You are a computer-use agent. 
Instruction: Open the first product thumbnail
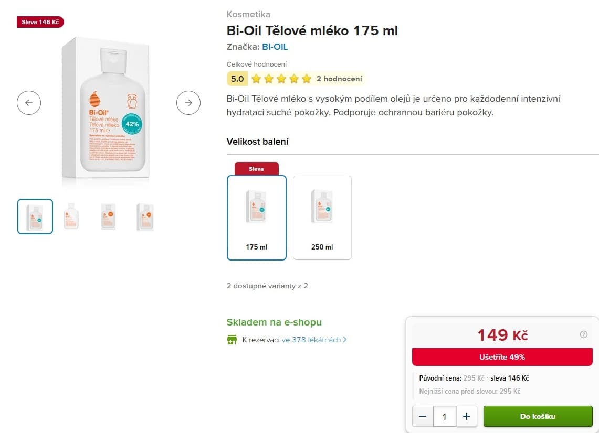pyautogui.click(x=35, y=216)
